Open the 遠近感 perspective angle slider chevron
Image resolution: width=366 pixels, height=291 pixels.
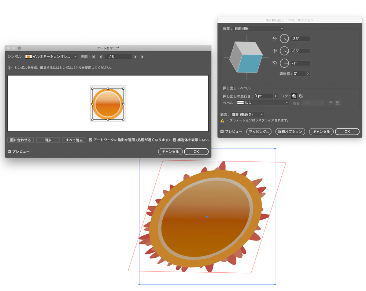coord(307,74)
